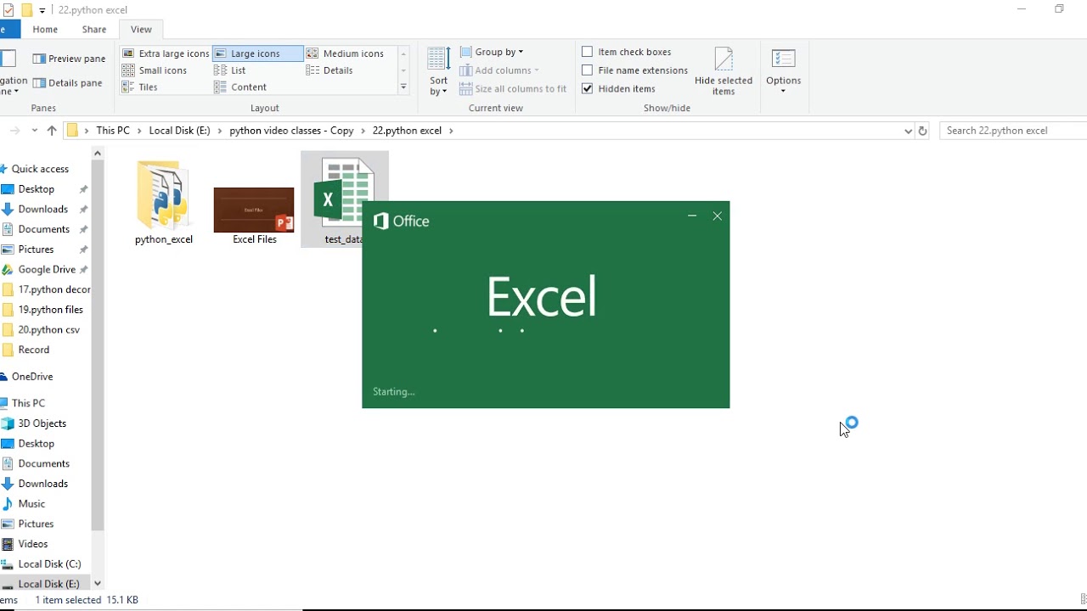Go up one folder level
Viewport: 1087px width, 611px height.
pos(52,131)
